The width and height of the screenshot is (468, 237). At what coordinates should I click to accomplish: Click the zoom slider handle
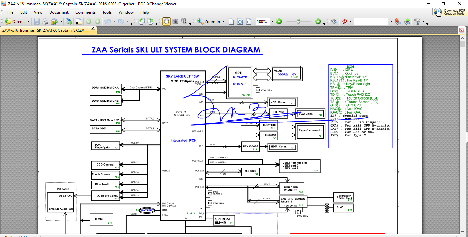pyautogui.click(x=299, y=21)
